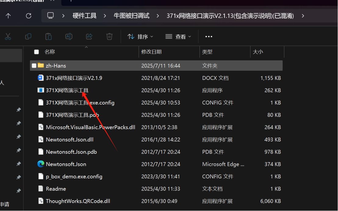Sort by the 类型 column header
The height and width of the screenshot is (211, 338).
tap(207, 52)
